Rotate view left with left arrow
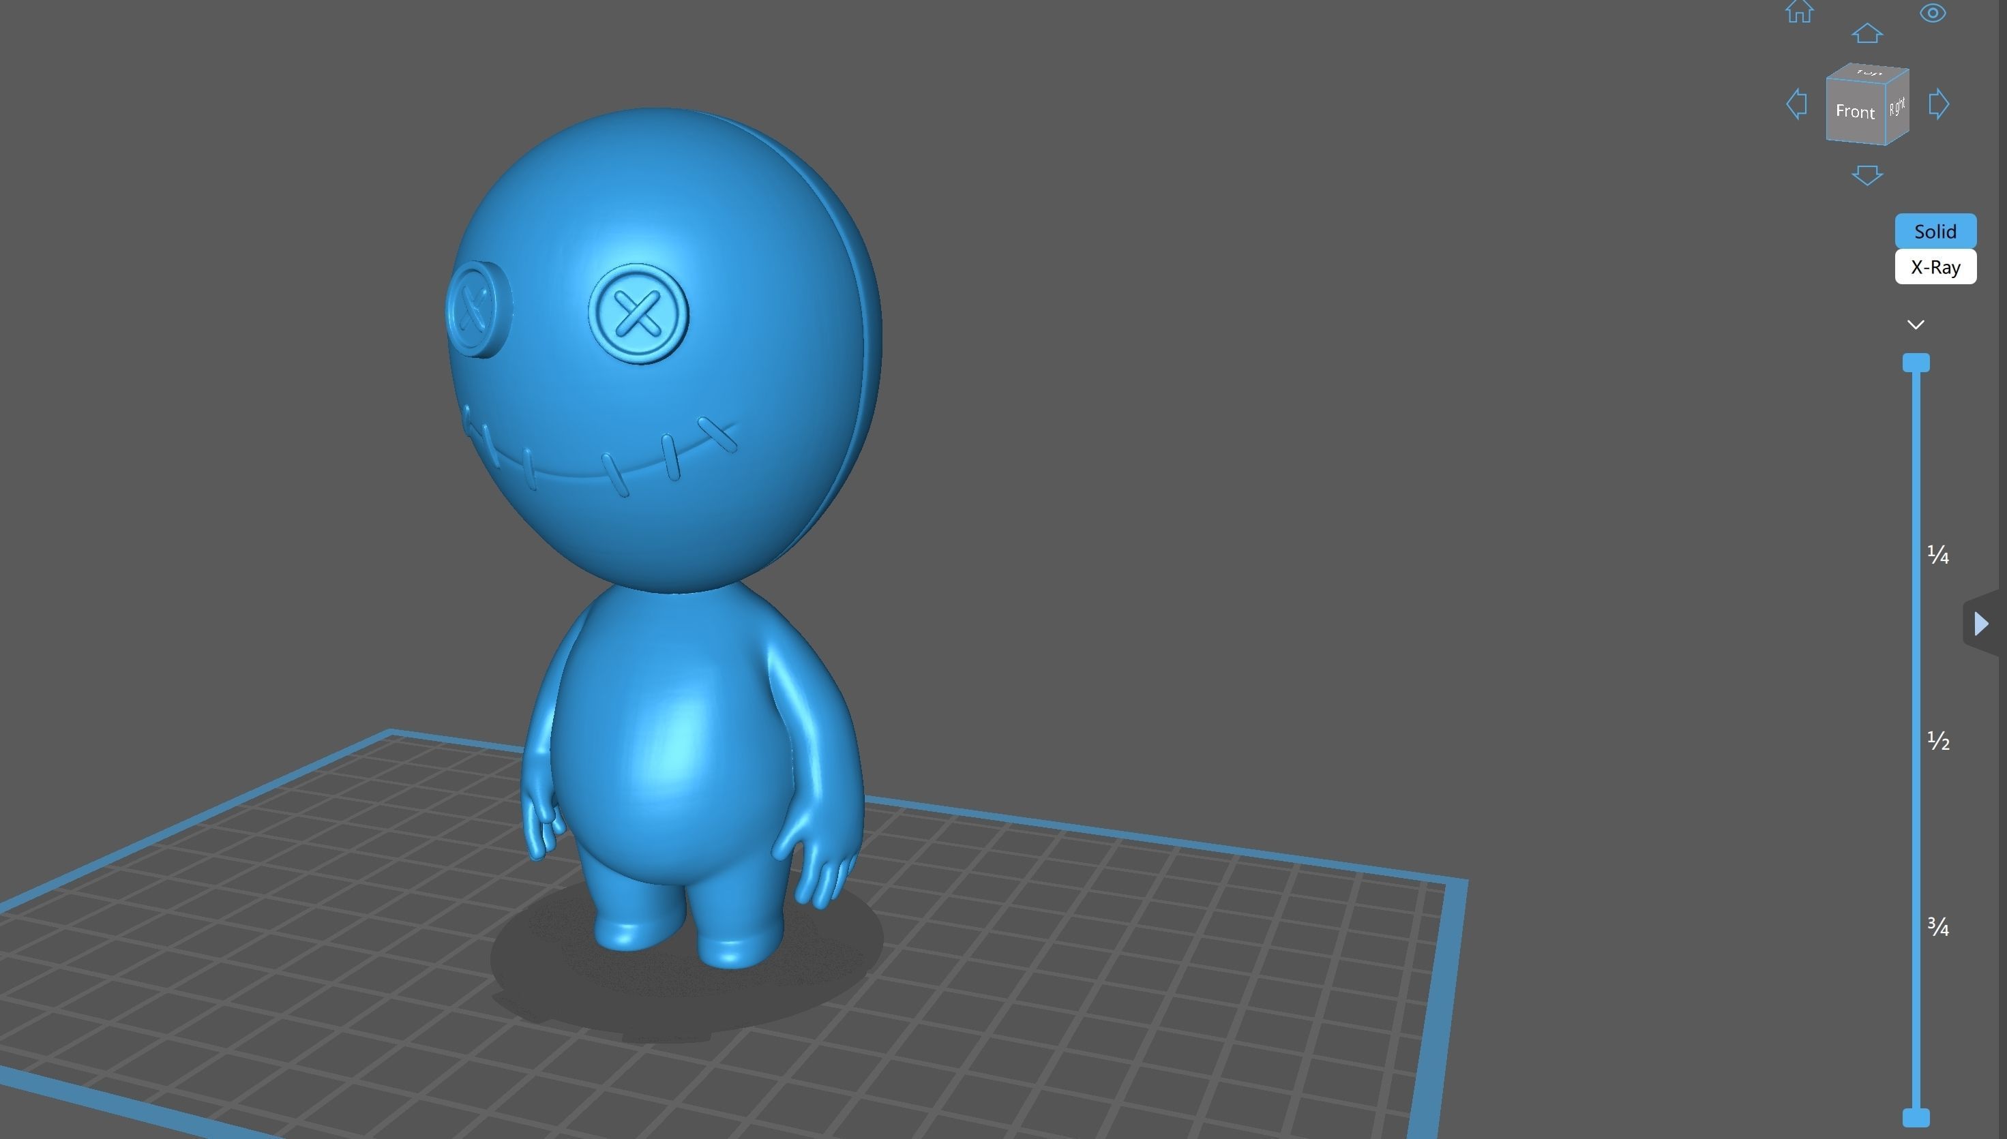2007x1139 pixels. click(x=1796, y=104)
